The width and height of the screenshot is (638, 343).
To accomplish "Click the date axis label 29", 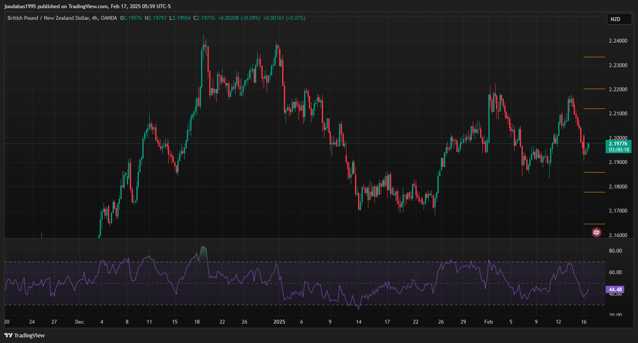I will pos(463,322).
